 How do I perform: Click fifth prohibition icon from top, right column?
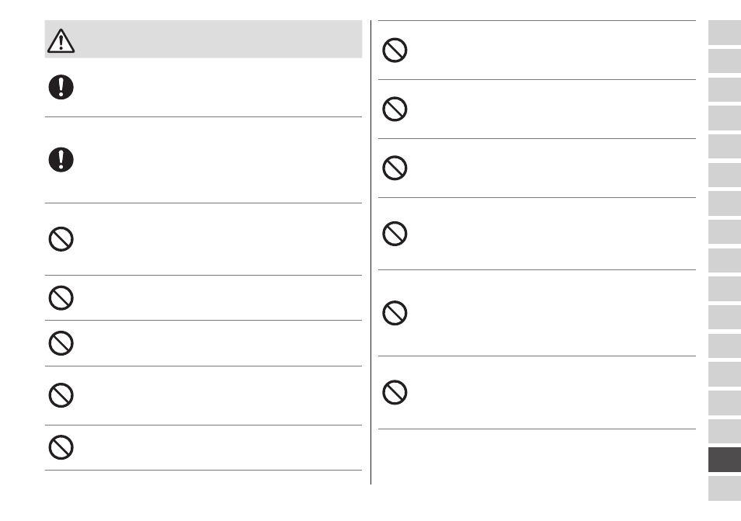(395, 313)
